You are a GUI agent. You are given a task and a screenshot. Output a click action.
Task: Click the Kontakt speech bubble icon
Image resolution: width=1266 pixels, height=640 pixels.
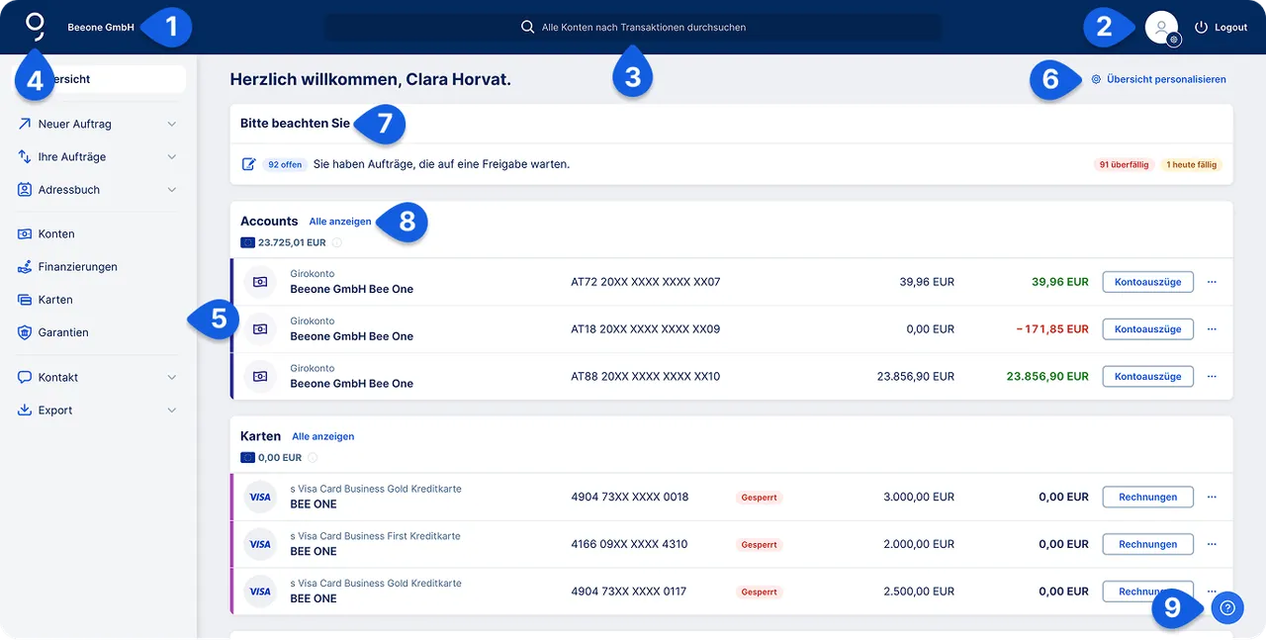[25, 378]
